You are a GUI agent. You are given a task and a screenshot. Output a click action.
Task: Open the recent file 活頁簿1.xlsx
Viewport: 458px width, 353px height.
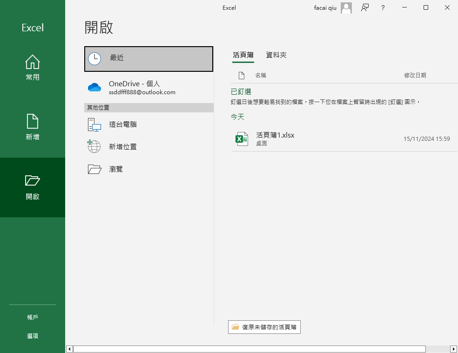click(344, 139)
